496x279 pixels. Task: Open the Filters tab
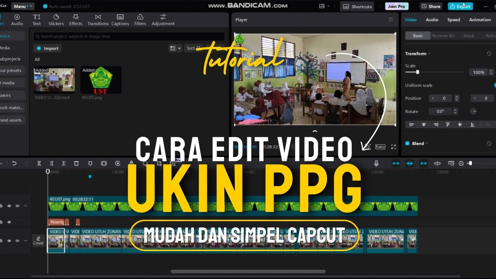pyautogui.click(x=140, y=20)
